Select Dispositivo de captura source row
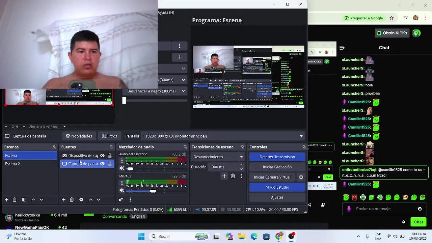This screenshot has width=432, height=243. [87, 156]
